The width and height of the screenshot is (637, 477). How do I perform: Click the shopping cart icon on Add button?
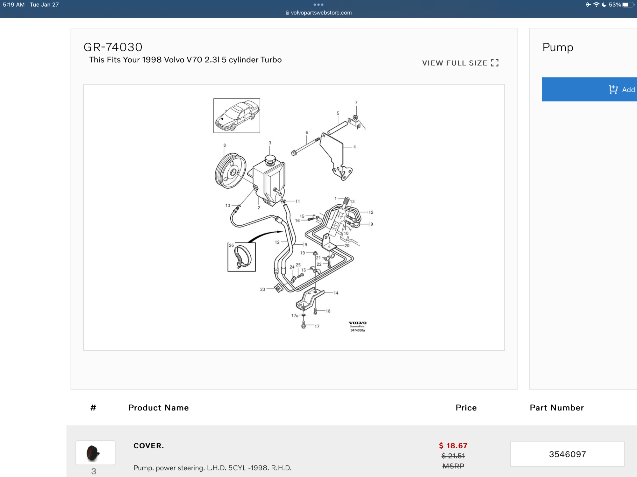pyautogui.click(x=613, y=89)
